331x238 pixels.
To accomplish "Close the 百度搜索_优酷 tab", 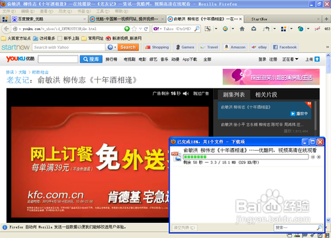I will 85,19.
